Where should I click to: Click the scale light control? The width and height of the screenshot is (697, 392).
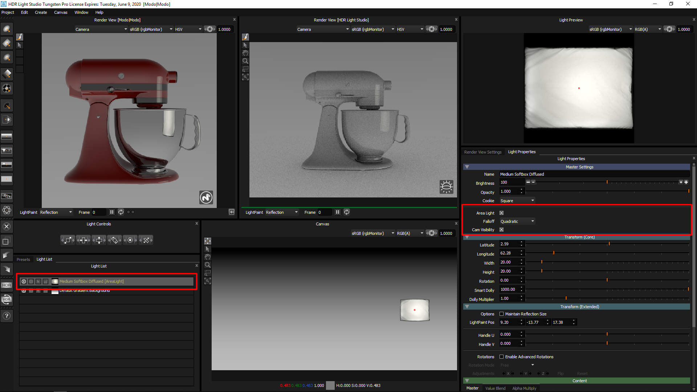tap(68, 240)
